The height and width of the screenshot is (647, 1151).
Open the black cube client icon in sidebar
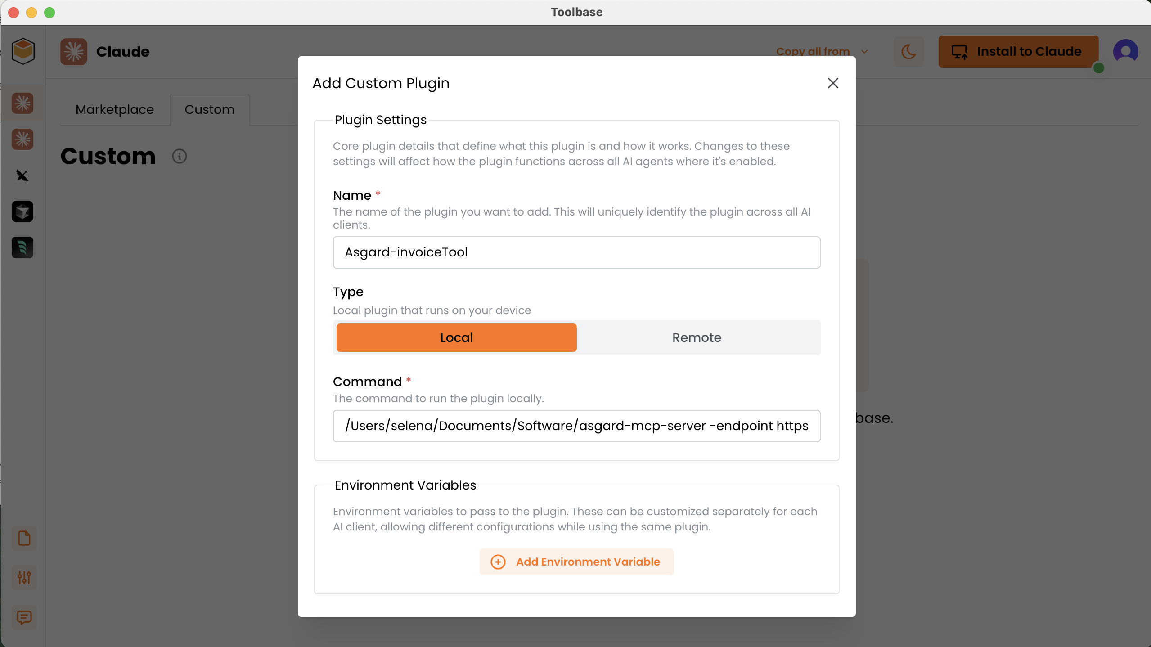pos(22,211)
